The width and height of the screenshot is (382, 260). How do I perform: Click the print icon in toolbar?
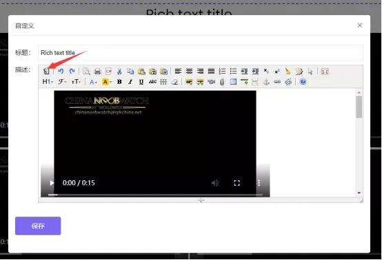point(97,72)
